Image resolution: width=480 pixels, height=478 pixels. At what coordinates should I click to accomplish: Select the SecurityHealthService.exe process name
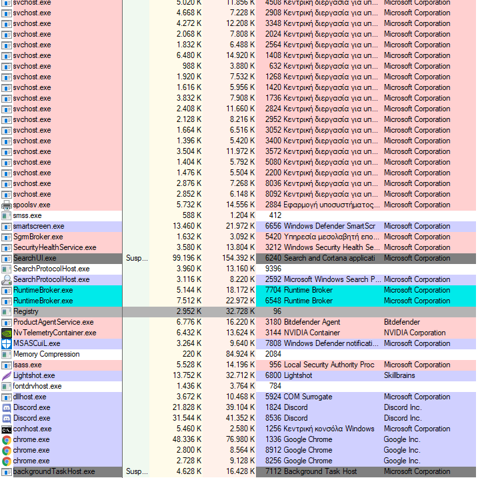tap(55, 247)
